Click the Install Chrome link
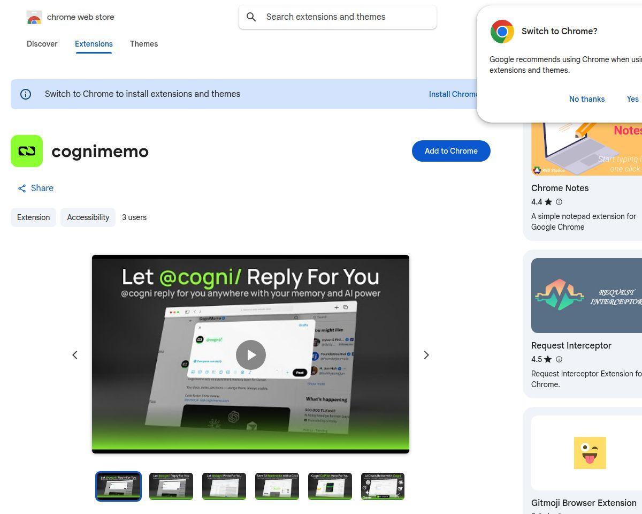Screen dimensions: 642x514 coord(453,94)
